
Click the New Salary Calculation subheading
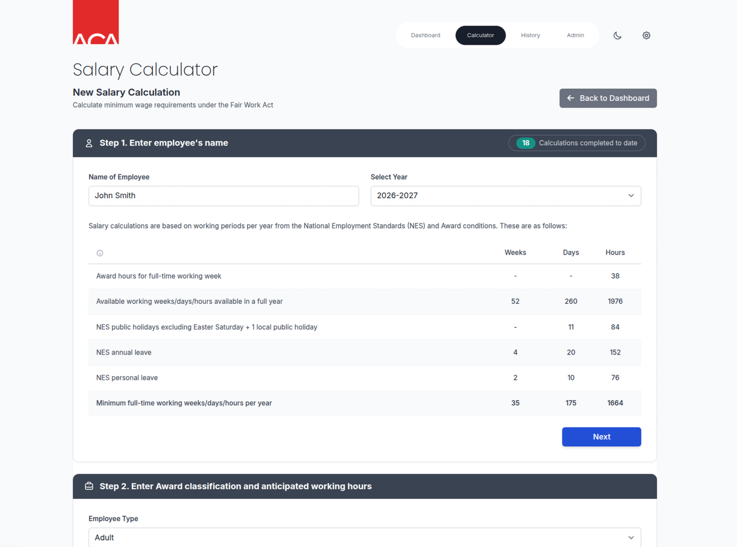click(126, 93)
